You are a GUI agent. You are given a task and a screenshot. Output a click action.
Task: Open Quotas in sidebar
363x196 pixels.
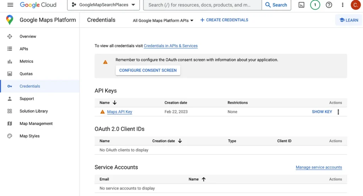click(x=26, y=74)
